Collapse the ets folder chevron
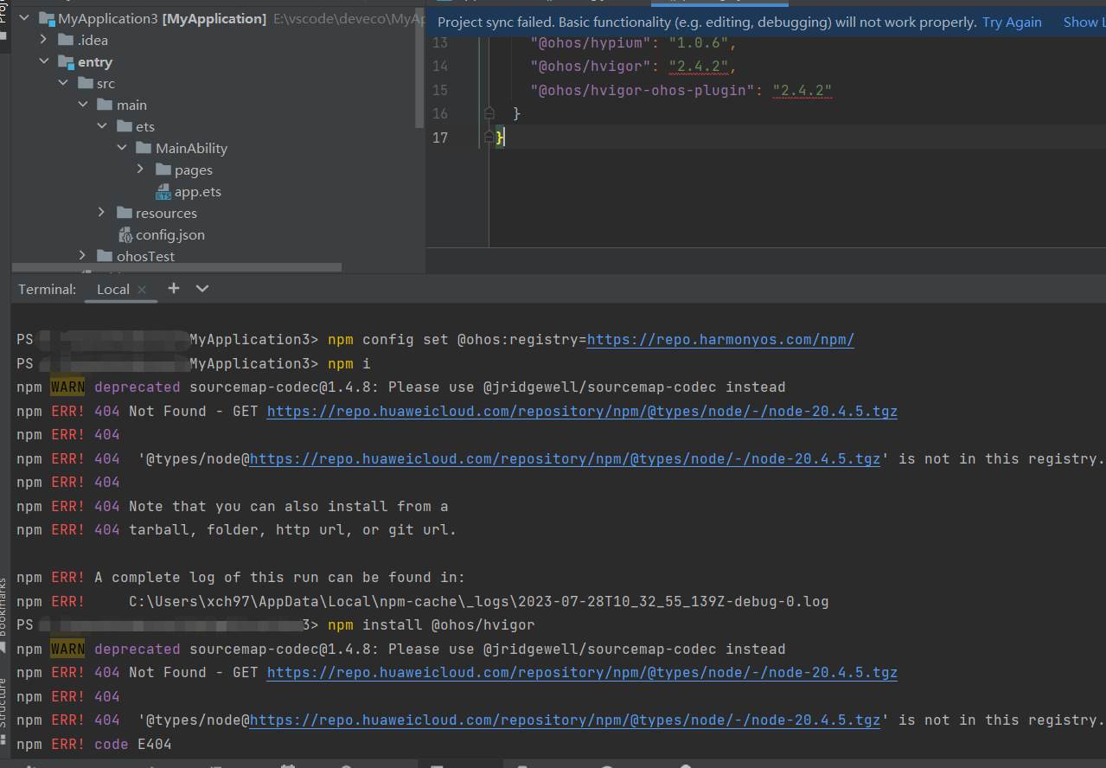 [x=102, y=126]
